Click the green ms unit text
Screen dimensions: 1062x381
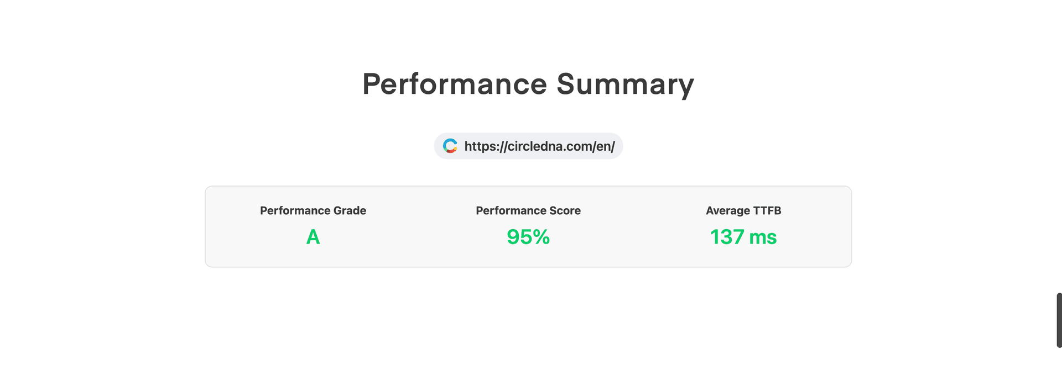(x=763, y=237)
